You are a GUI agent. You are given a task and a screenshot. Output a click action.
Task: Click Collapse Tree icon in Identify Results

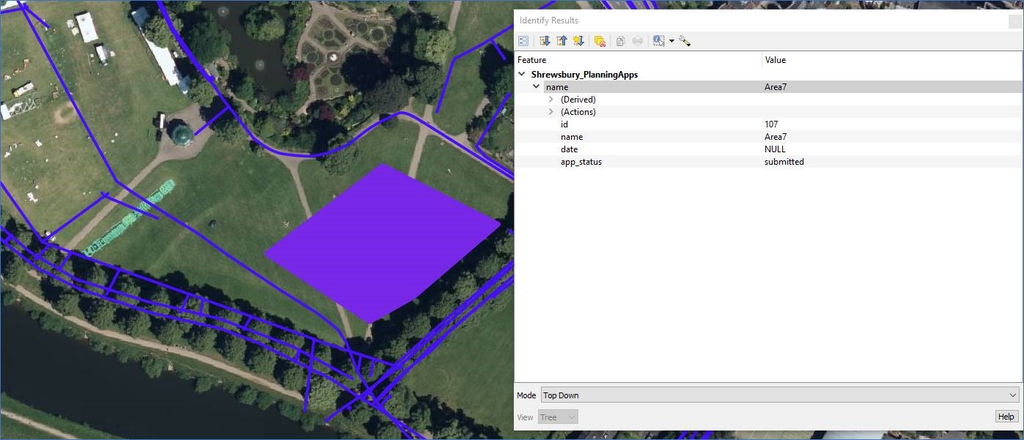(x=561, y=41)
